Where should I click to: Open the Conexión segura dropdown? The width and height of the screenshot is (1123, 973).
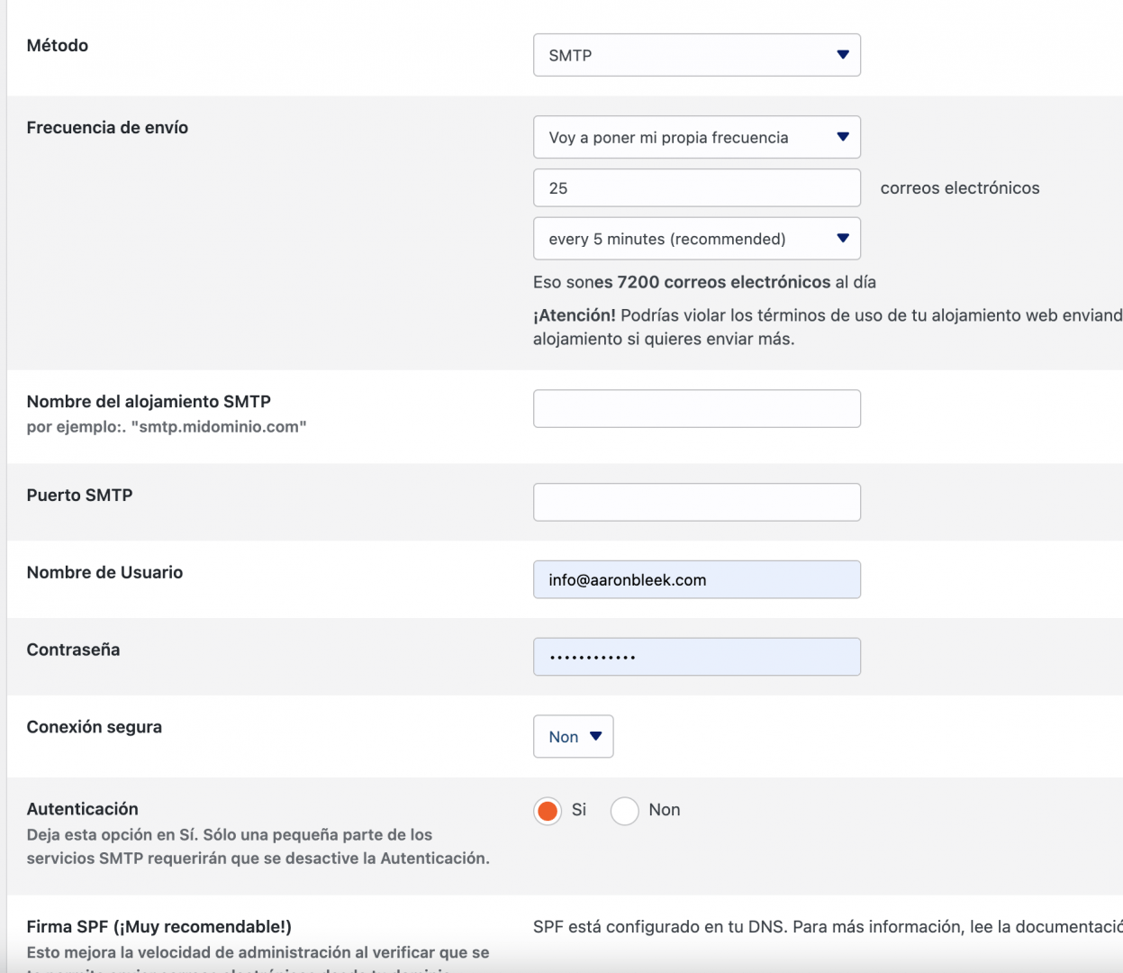[x=574, y=737]
